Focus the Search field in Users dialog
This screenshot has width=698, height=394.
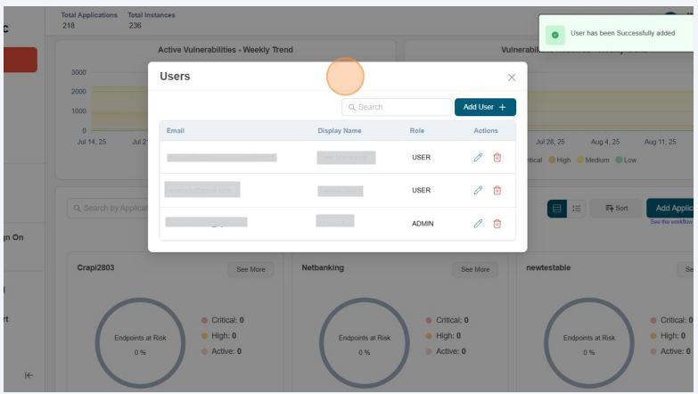(397, 107)
